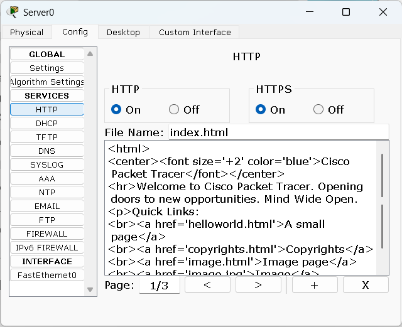
Task: Open the SYSLOG service settings
Action: pos(47,165)
